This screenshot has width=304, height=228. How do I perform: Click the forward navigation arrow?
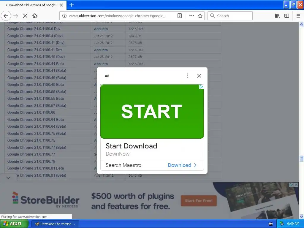click(16, 16)
